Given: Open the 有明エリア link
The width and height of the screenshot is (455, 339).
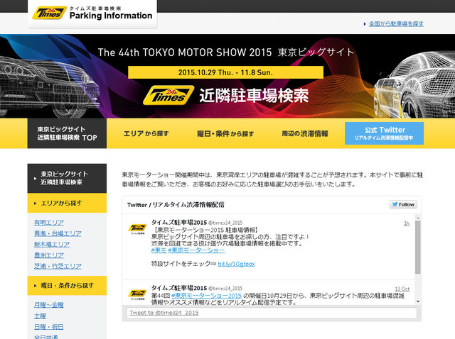Looking at the screenshot, I should point(49,222).
